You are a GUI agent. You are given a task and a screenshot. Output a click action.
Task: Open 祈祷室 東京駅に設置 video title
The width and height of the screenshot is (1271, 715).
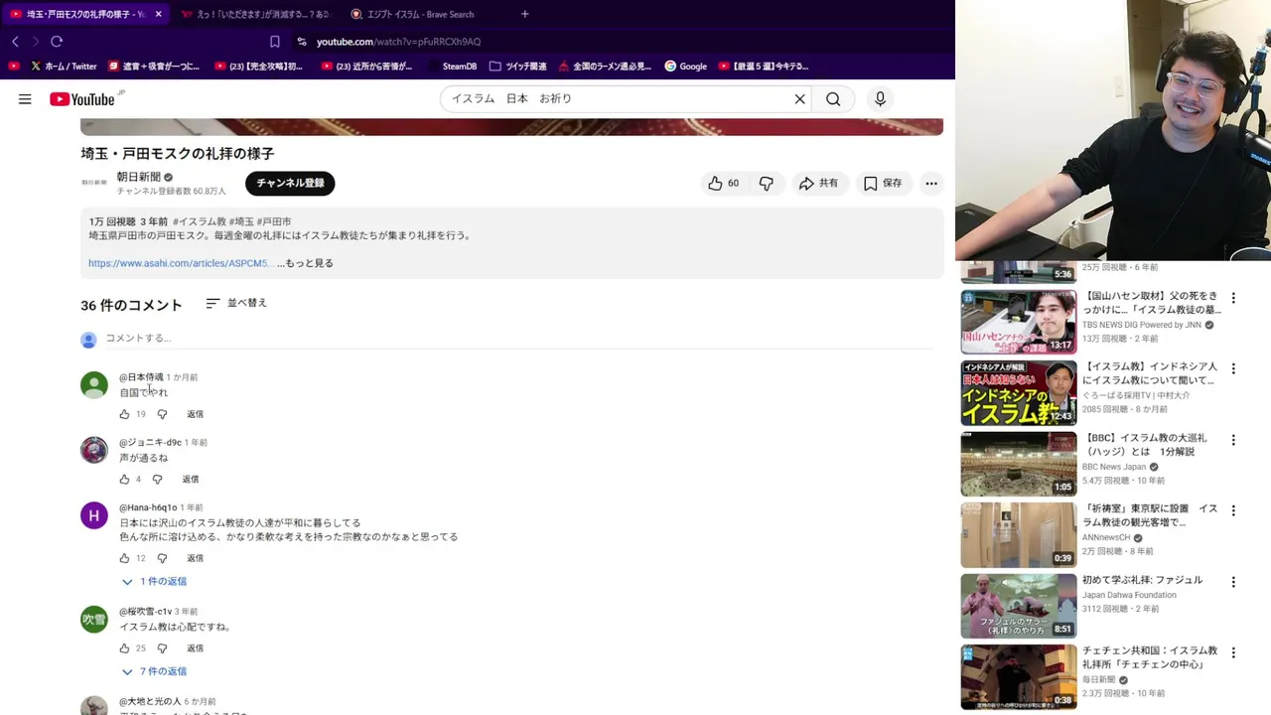(1150, 515)
